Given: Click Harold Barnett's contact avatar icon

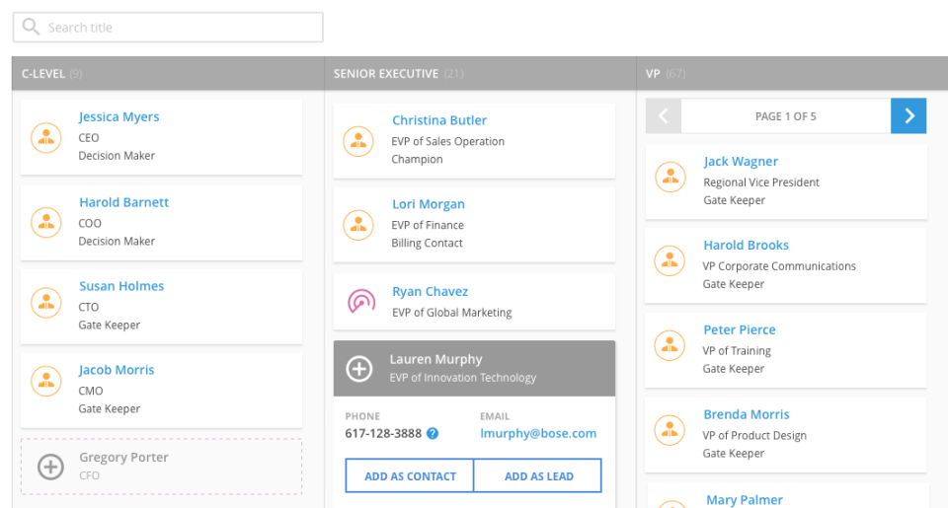Looking at the screenshot, I should pyautogui.click(x=46, y=222).
